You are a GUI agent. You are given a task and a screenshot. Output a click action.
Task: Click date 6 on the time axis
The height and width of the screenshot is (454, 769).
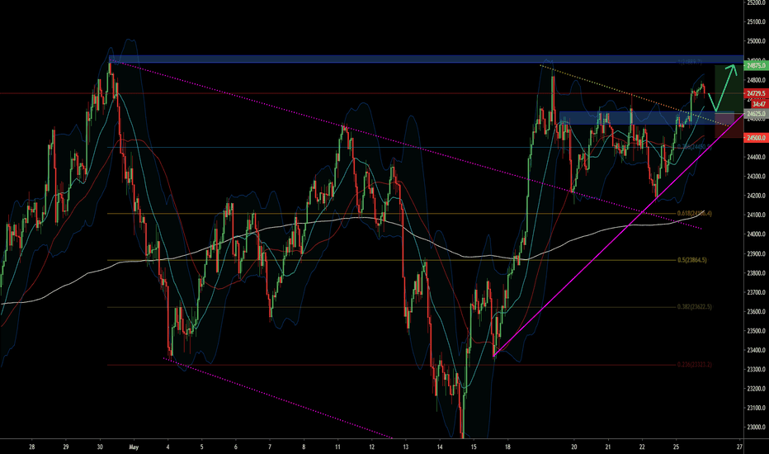coord(236,447)
